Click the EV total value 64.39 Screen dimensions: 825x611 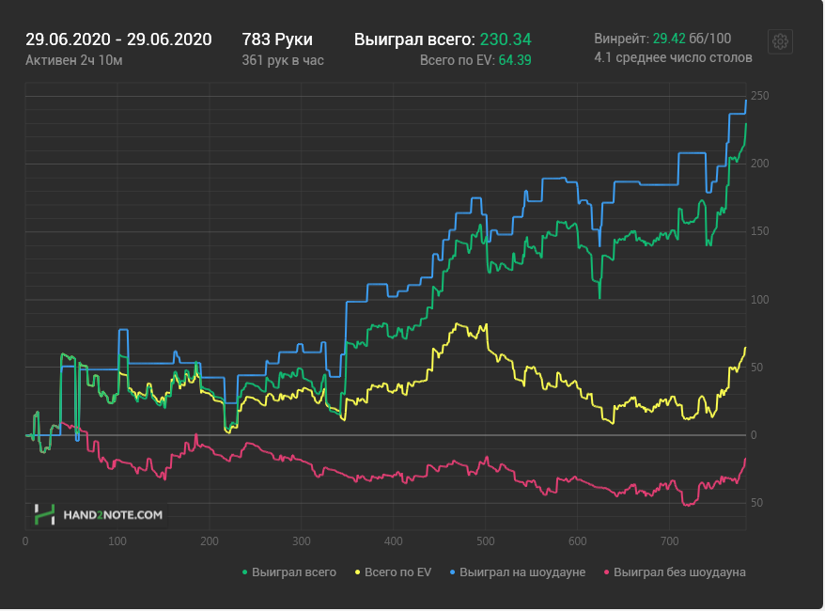515,60
